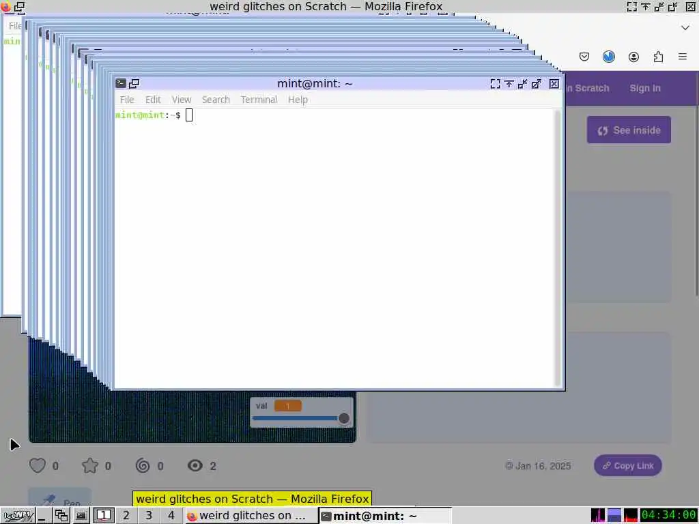This screenshot has width=699, height=524.
Task: Toggle fullscreen of the Firefox window
Action: point(631,6)
